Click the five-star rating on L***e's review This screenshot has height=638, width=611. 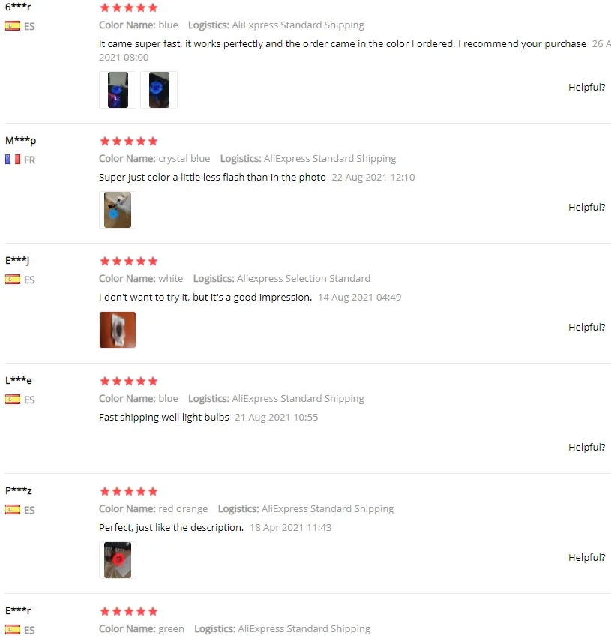click(x=128, y=382)
